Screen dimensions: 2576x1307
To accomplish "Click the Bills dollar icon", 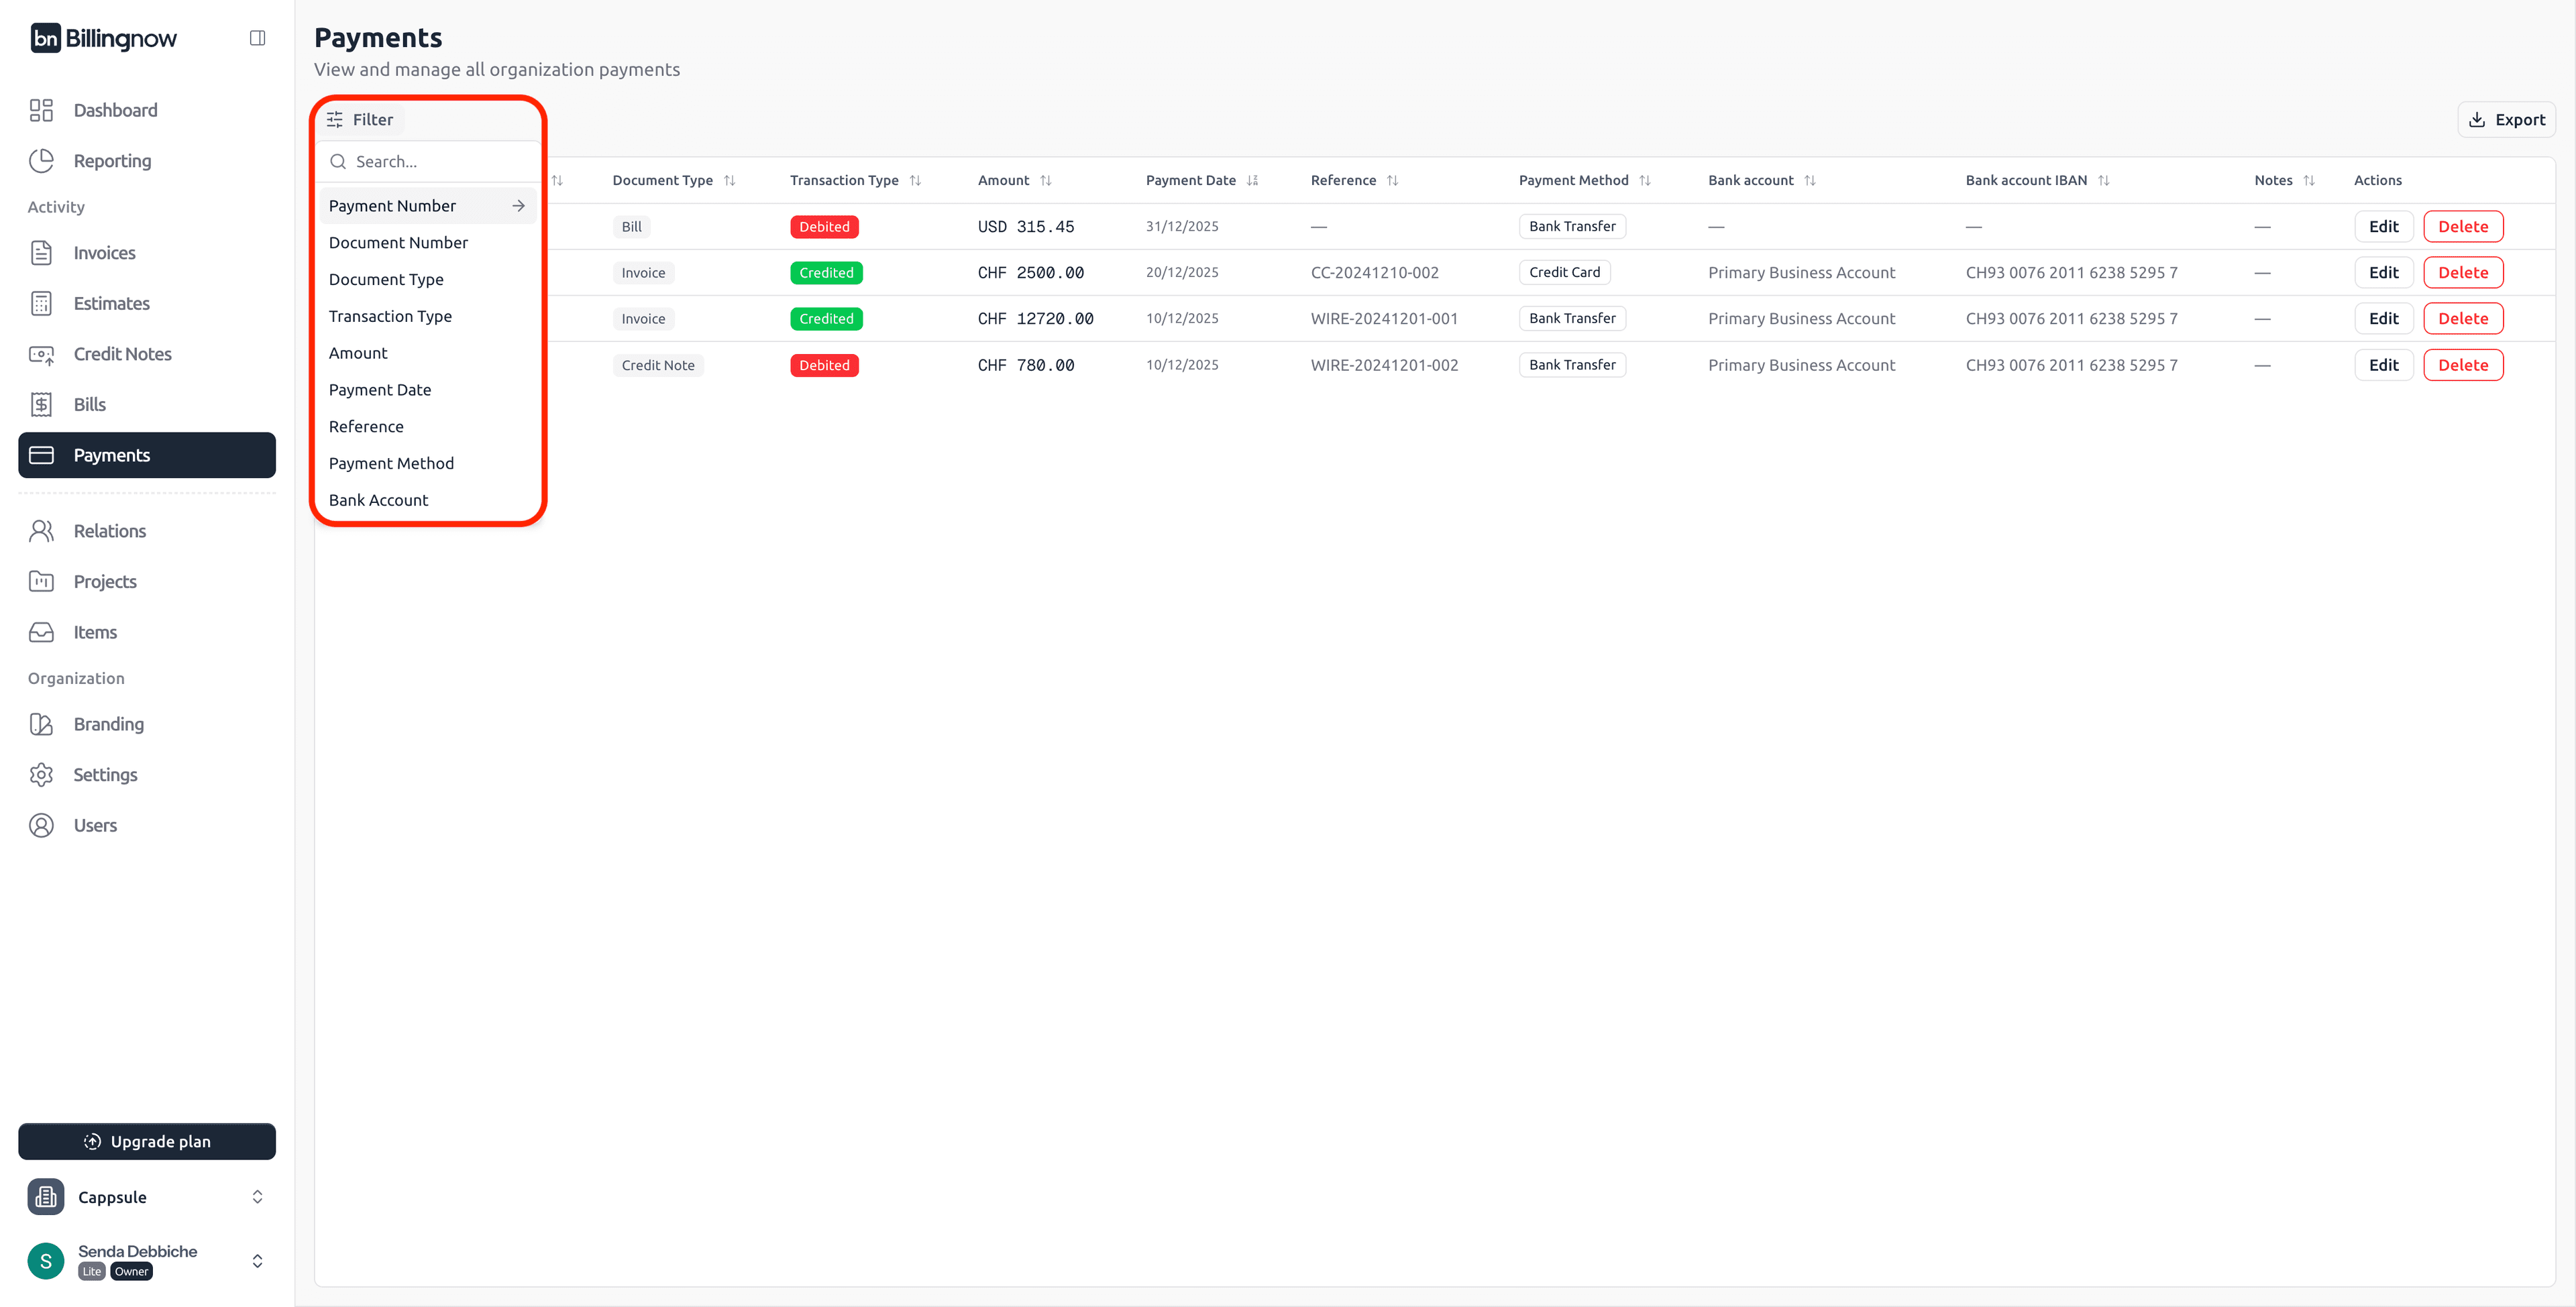I will click(41, 404).
